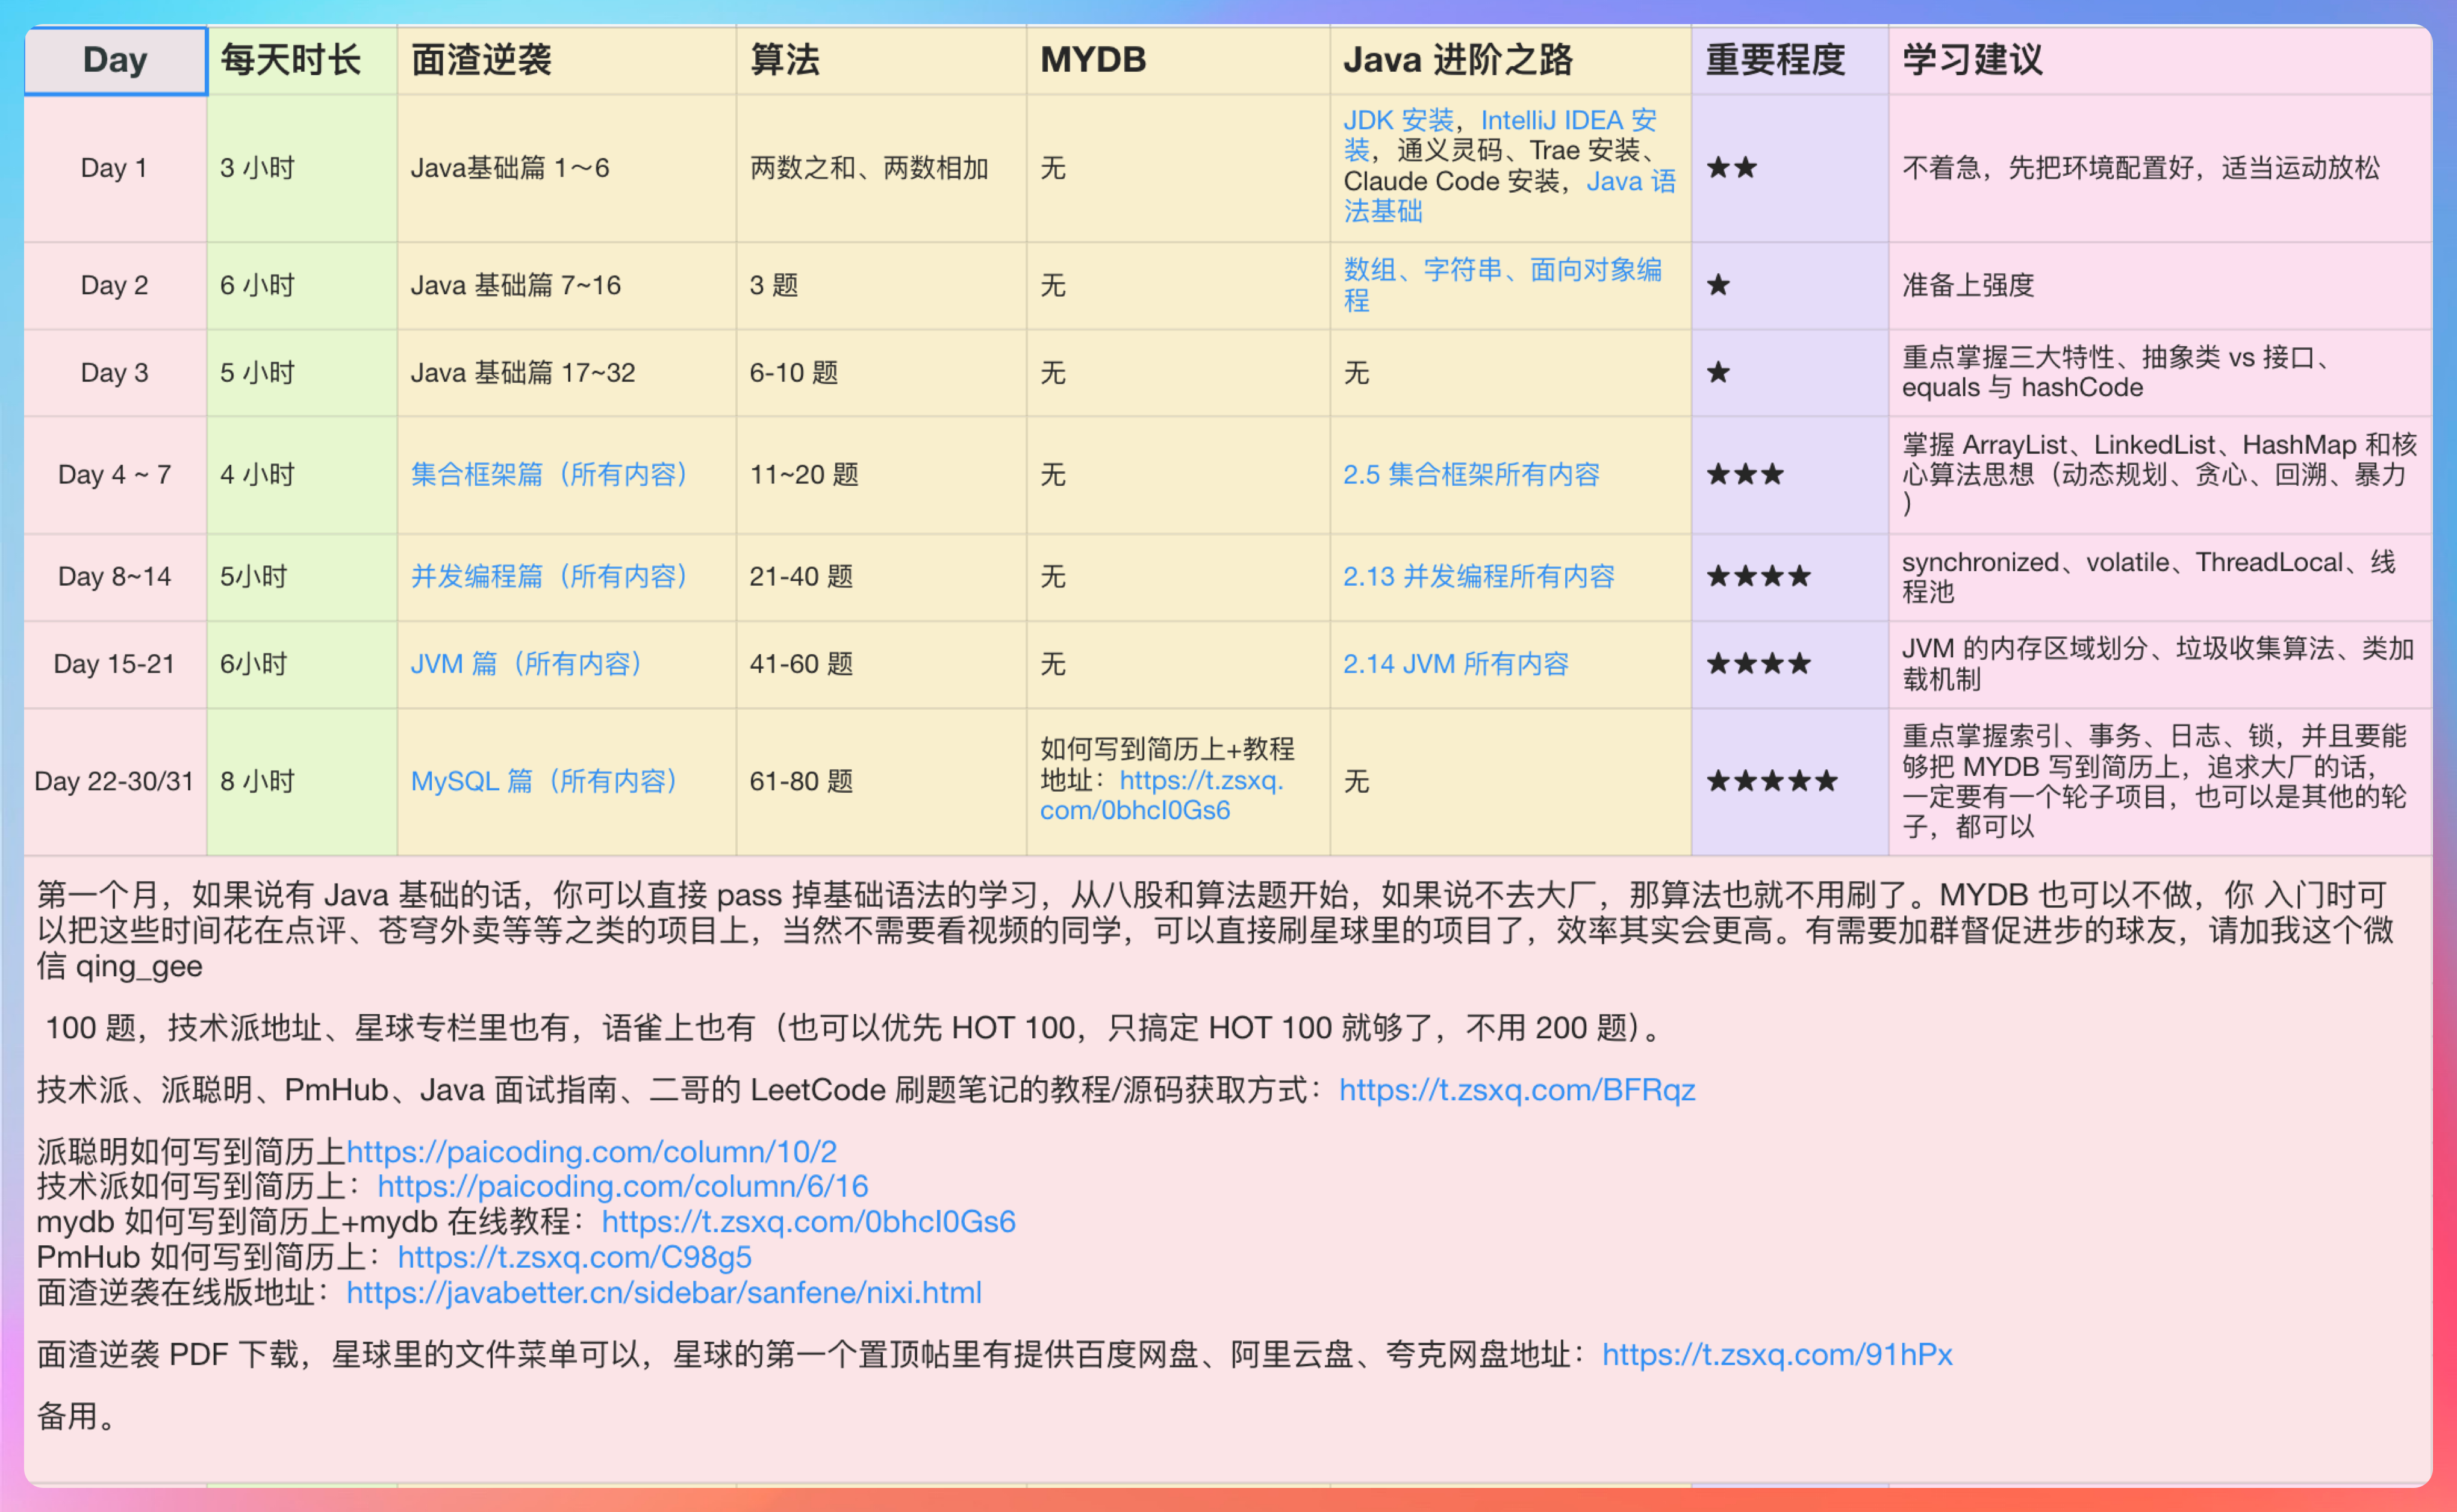2457x1512 pixels.
Task: Open JVM 篇(所有内容)link
Action: (x=526, y=664)
